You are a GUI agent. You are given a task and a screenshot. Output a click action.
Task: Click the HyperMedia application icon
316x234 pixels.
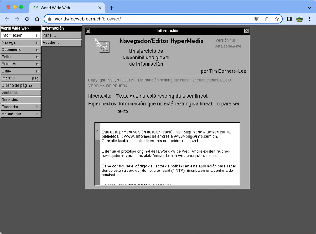102,46
